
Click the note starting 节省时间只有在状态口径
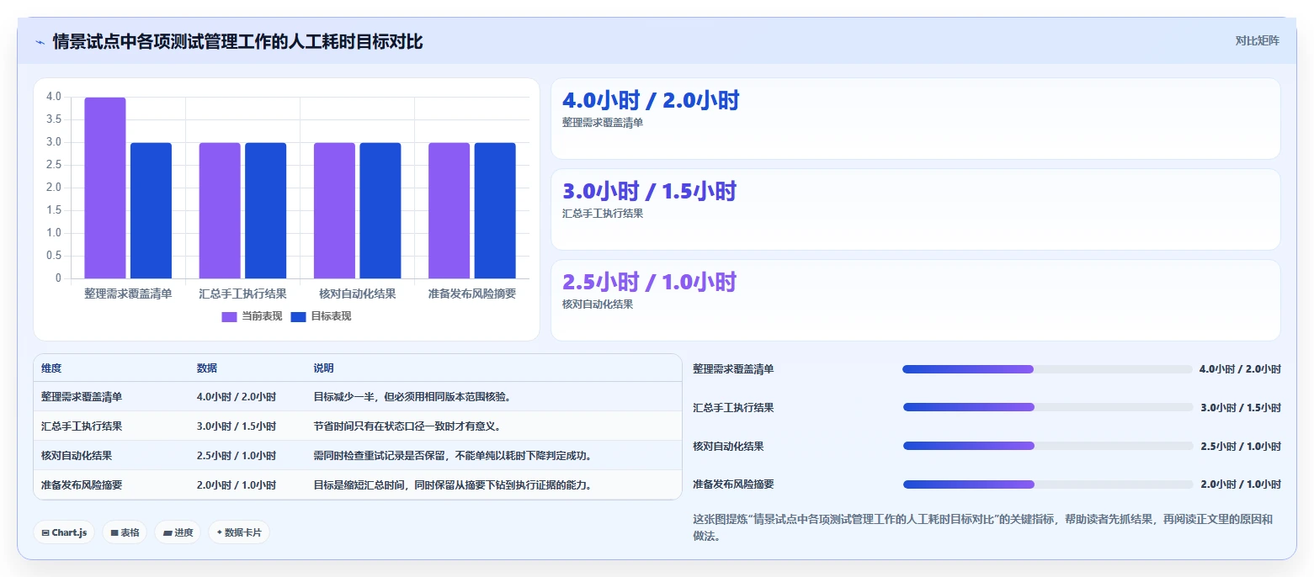coord(407,426)
